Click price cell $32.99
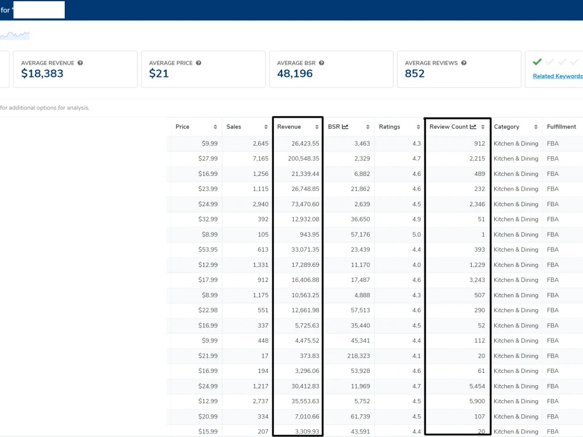Screen dimensions: 583x437 tap(208, 219)
